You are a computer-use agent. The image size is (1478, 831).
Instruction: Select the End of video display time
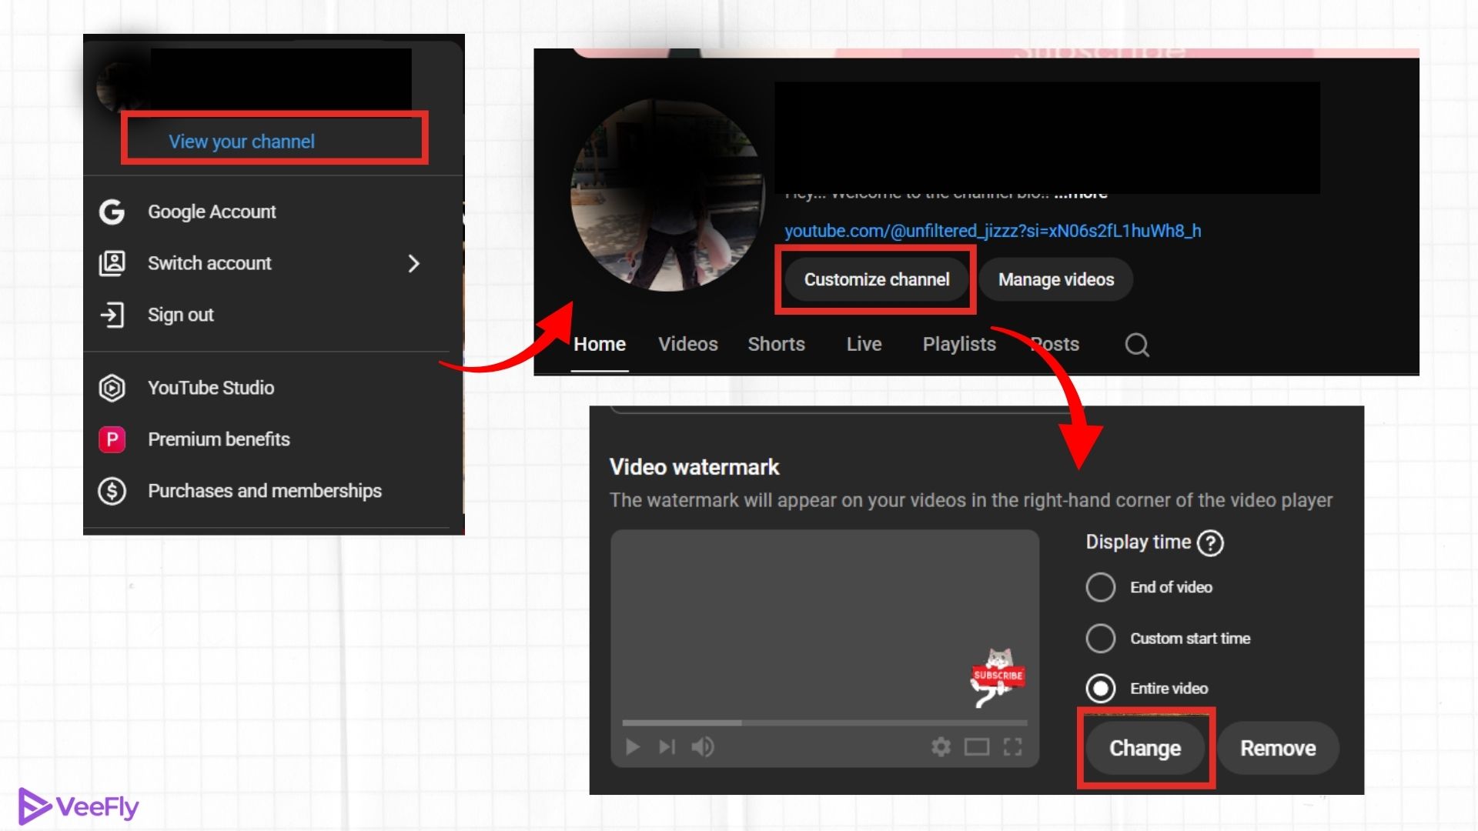(1101, 586)
